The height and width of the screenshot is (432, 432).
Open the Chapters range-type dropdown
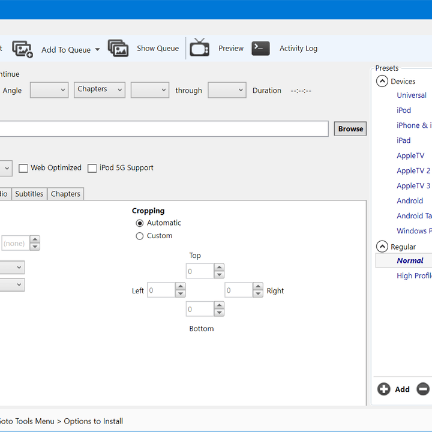click(100, 90)
